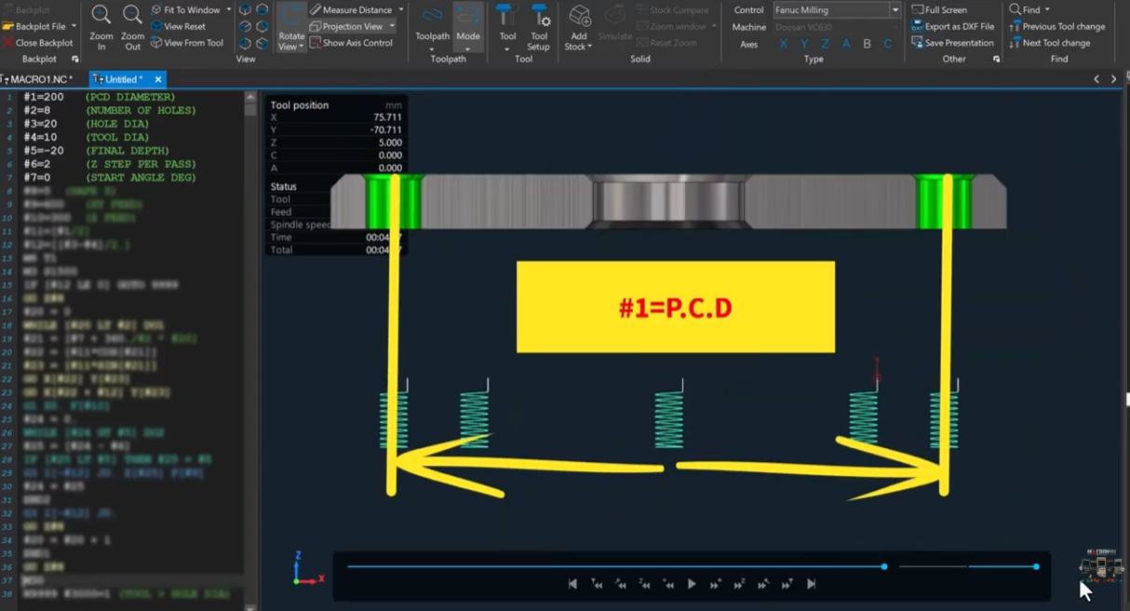Click Tool position Z value 5.000
1130x611 pixels.
tap(391, 143)
